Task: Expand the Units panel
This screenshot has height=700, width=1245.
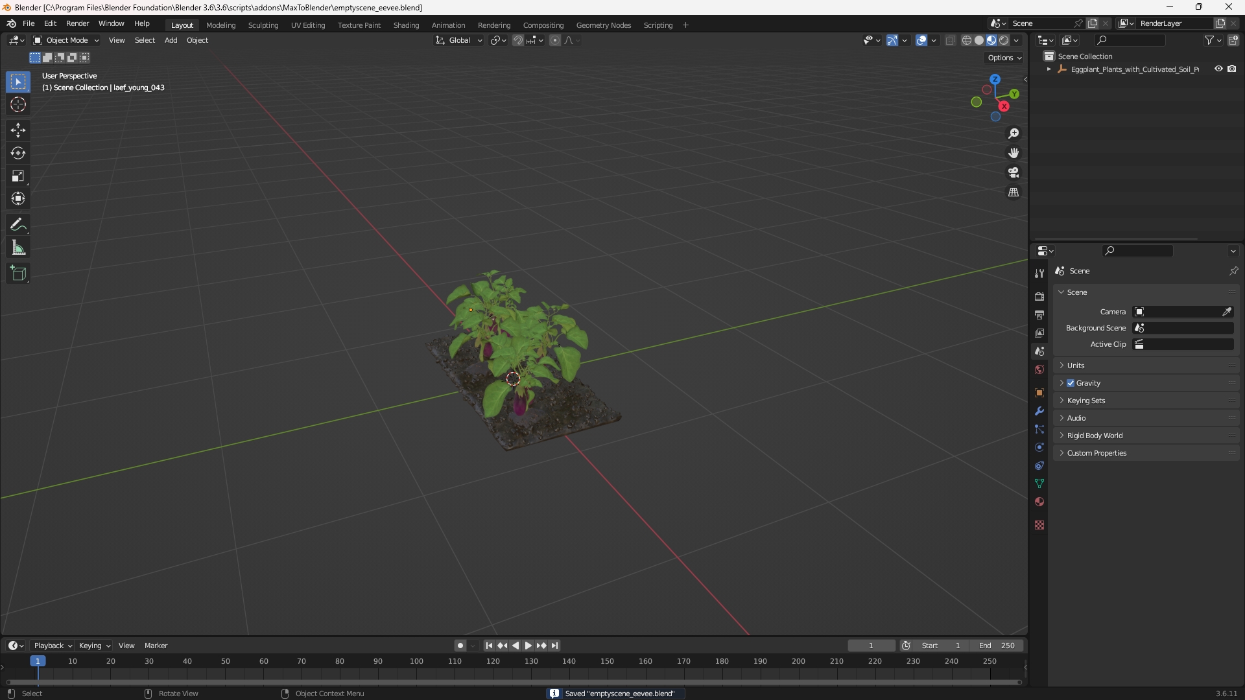Action: pyautogui.click(x=1146, y=366)
